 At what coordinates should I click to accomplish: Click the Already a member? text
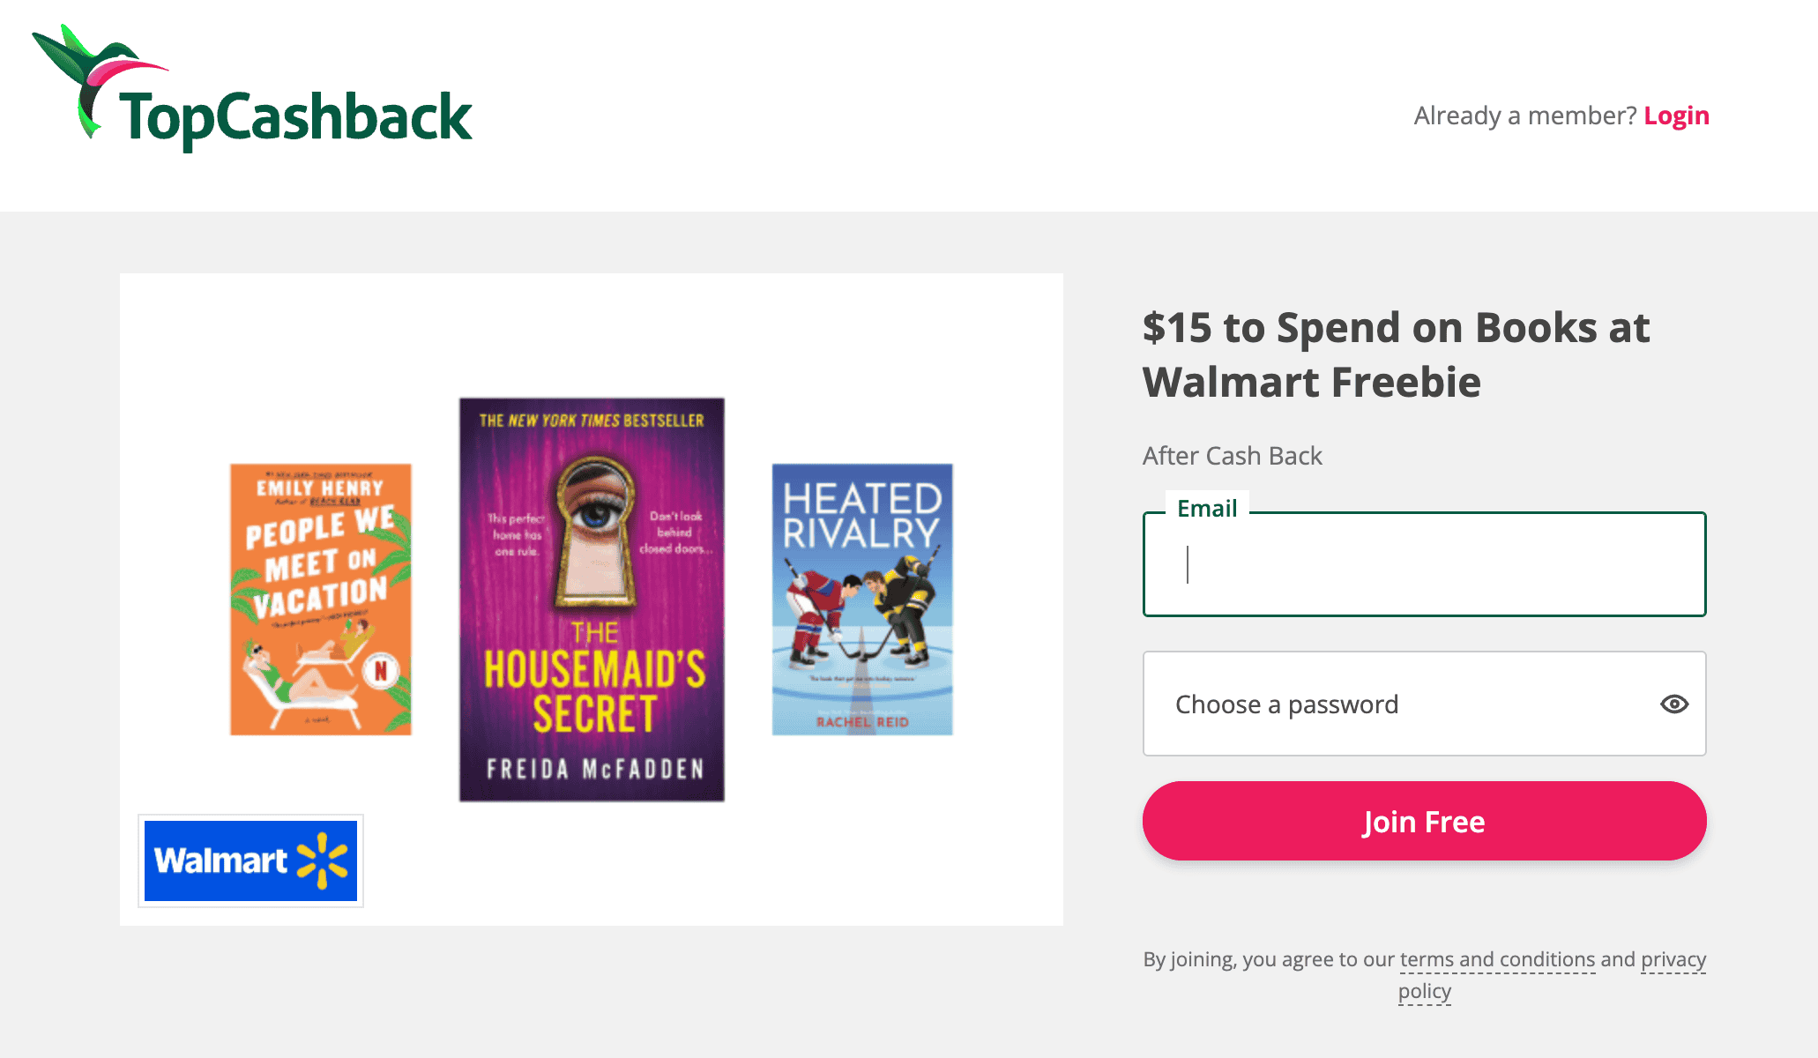pos(1524,115)
